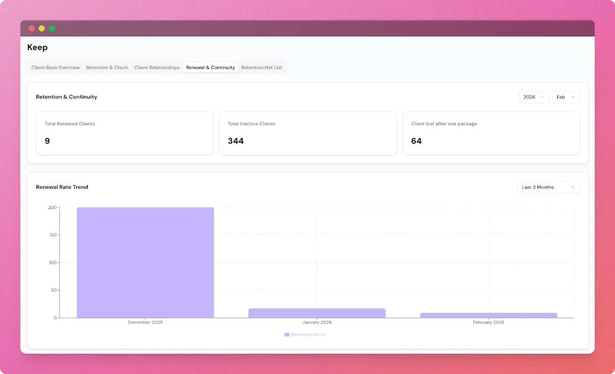Screen dimensions: 615x374
Task: Select the January 2026 chart bar
Action: point(317,313)
